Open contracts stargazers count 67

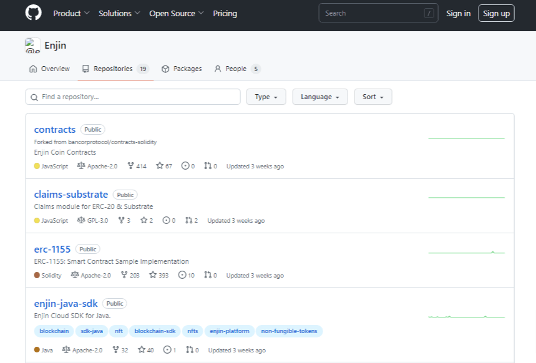point(164,166)
